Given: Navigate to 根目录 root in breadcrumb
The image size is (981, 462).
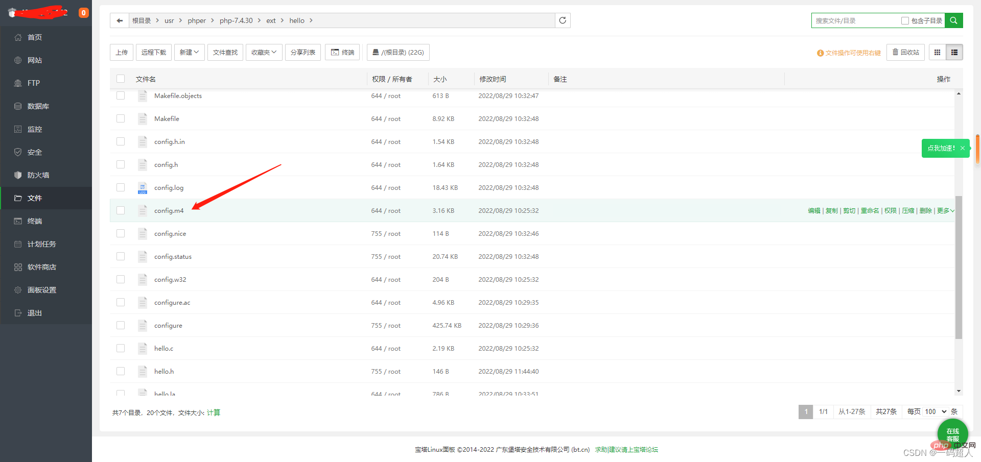Looking at the screenshot, I should point(142,21).
